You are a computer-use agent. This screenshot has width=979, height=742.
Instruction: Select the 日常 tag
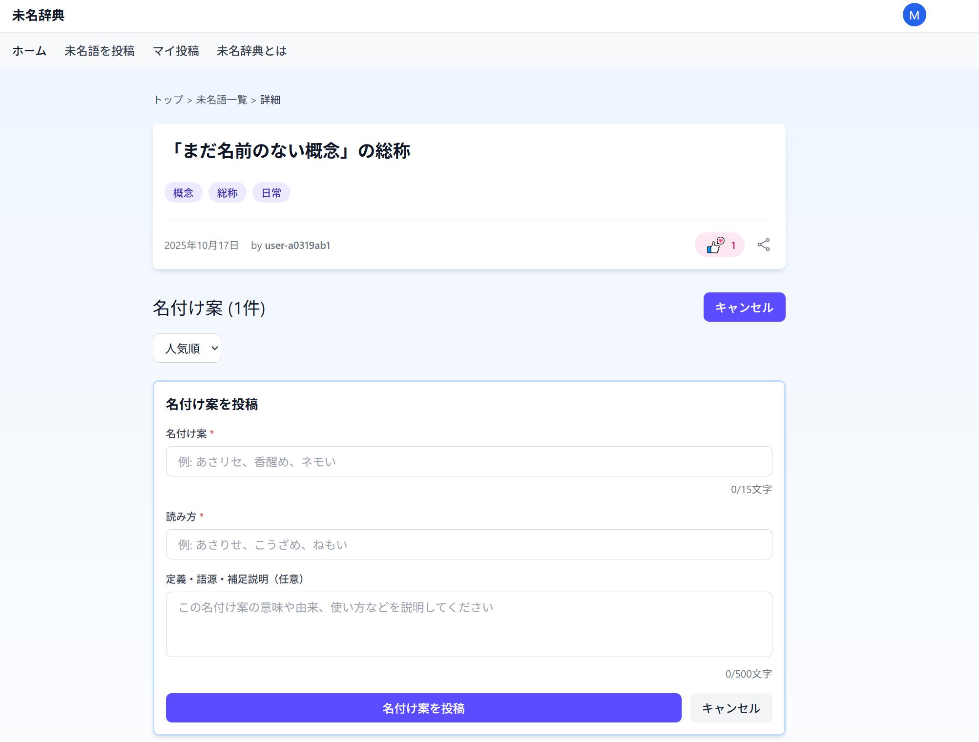click(x=271, y=193)
